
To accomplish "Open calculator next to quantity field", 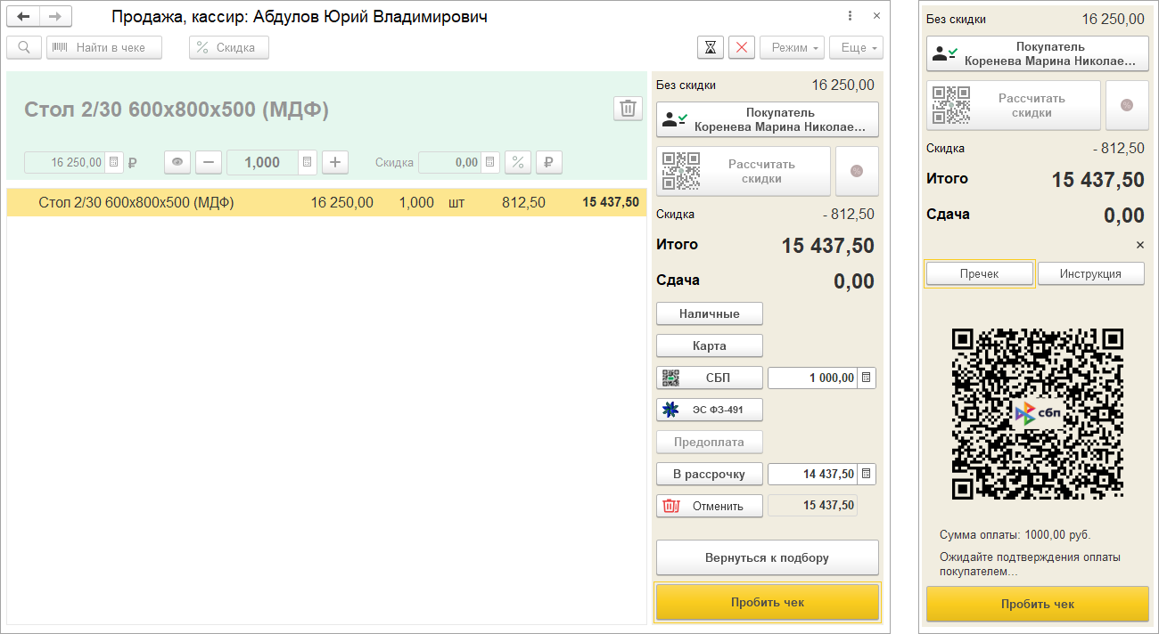I will (x=308, y=162).
